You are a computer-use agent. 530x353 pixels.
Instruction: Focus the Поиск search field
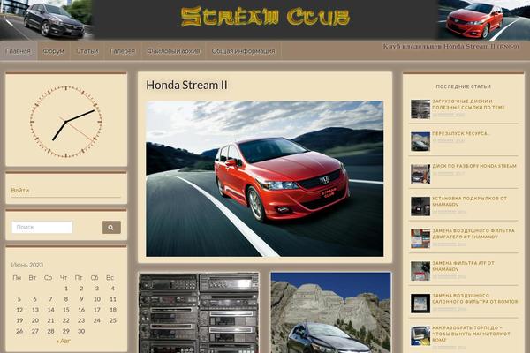(42, 227)
